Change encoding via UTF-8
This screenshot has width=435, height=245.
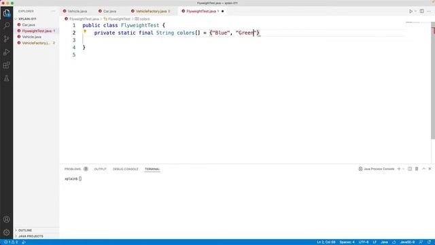pos(364,242)
